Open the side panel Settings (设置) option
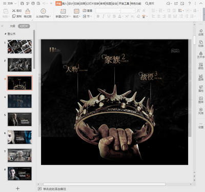The image size is (205, 192). click(201, 125)
